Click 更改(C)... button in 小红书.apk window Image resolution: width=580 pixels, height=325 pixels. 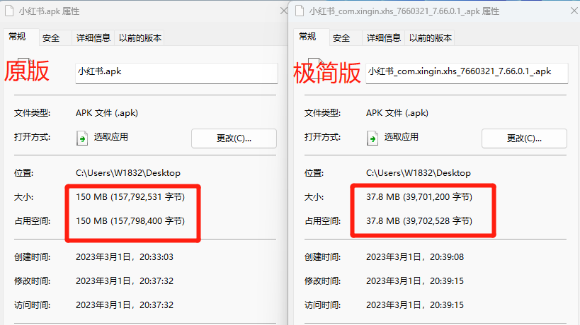click(234, 138)
